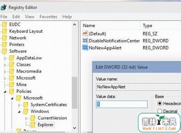Select the DisableNotificationCenter DWORD icon
The height and width of the screenshot is (133, 181).
click(85, 41)
